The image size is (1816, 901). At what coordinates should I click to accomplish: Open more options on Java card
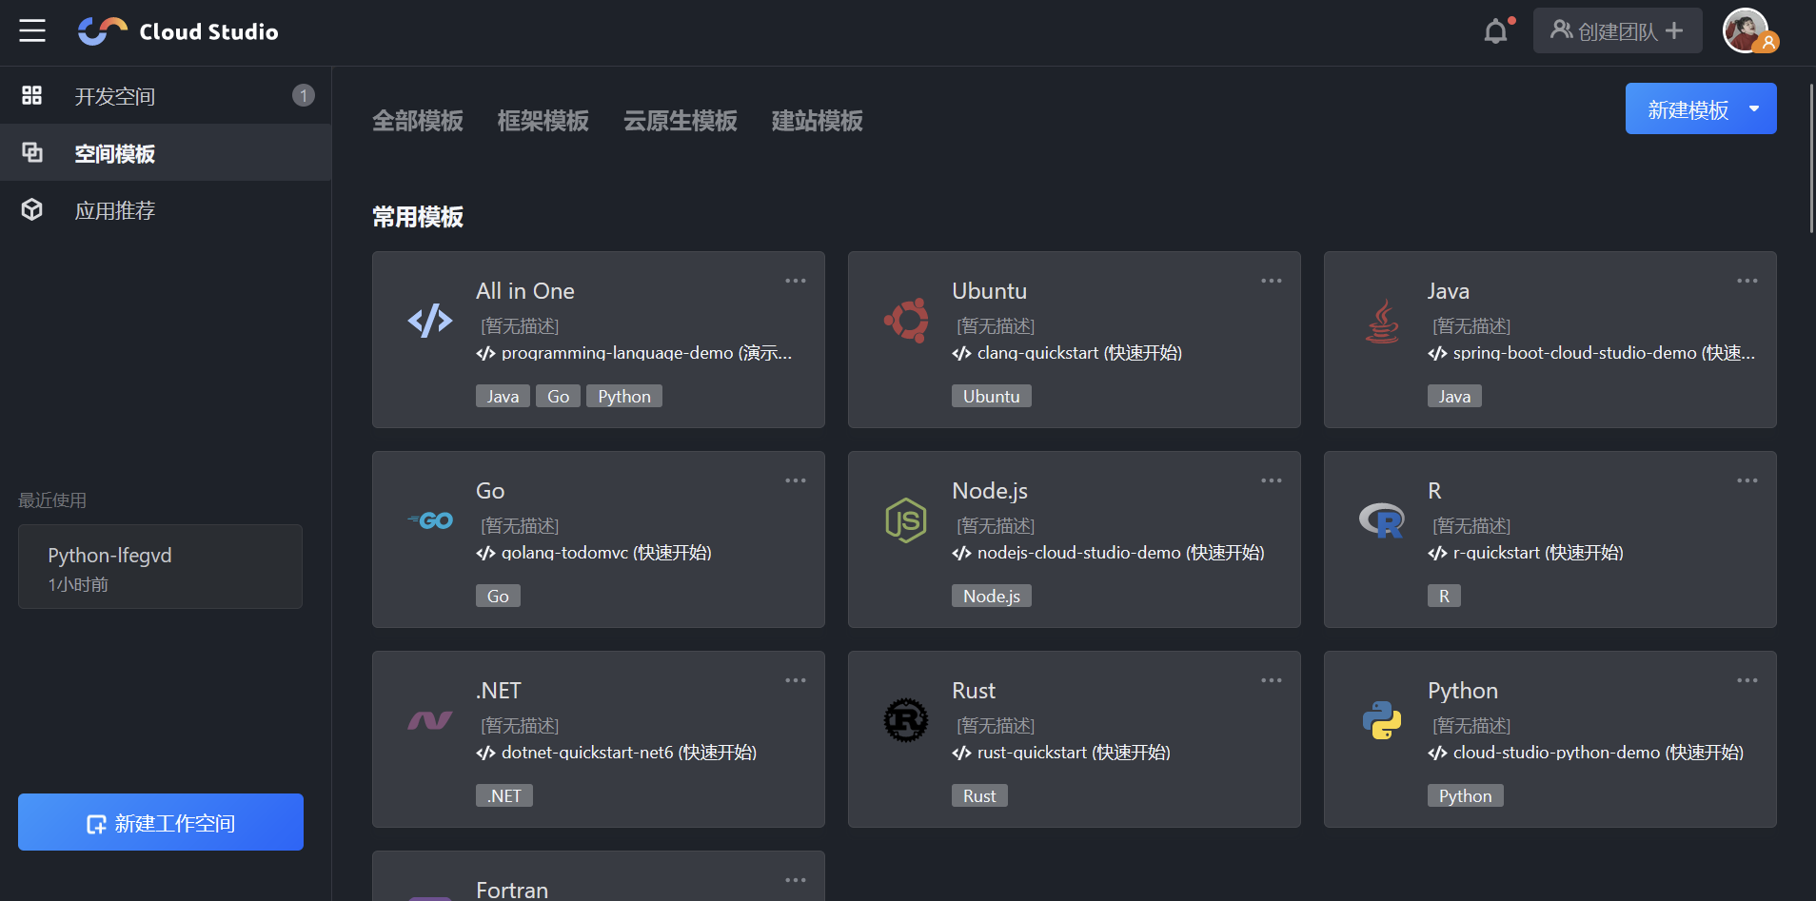pyautogui.click(x=1747, y=281)
